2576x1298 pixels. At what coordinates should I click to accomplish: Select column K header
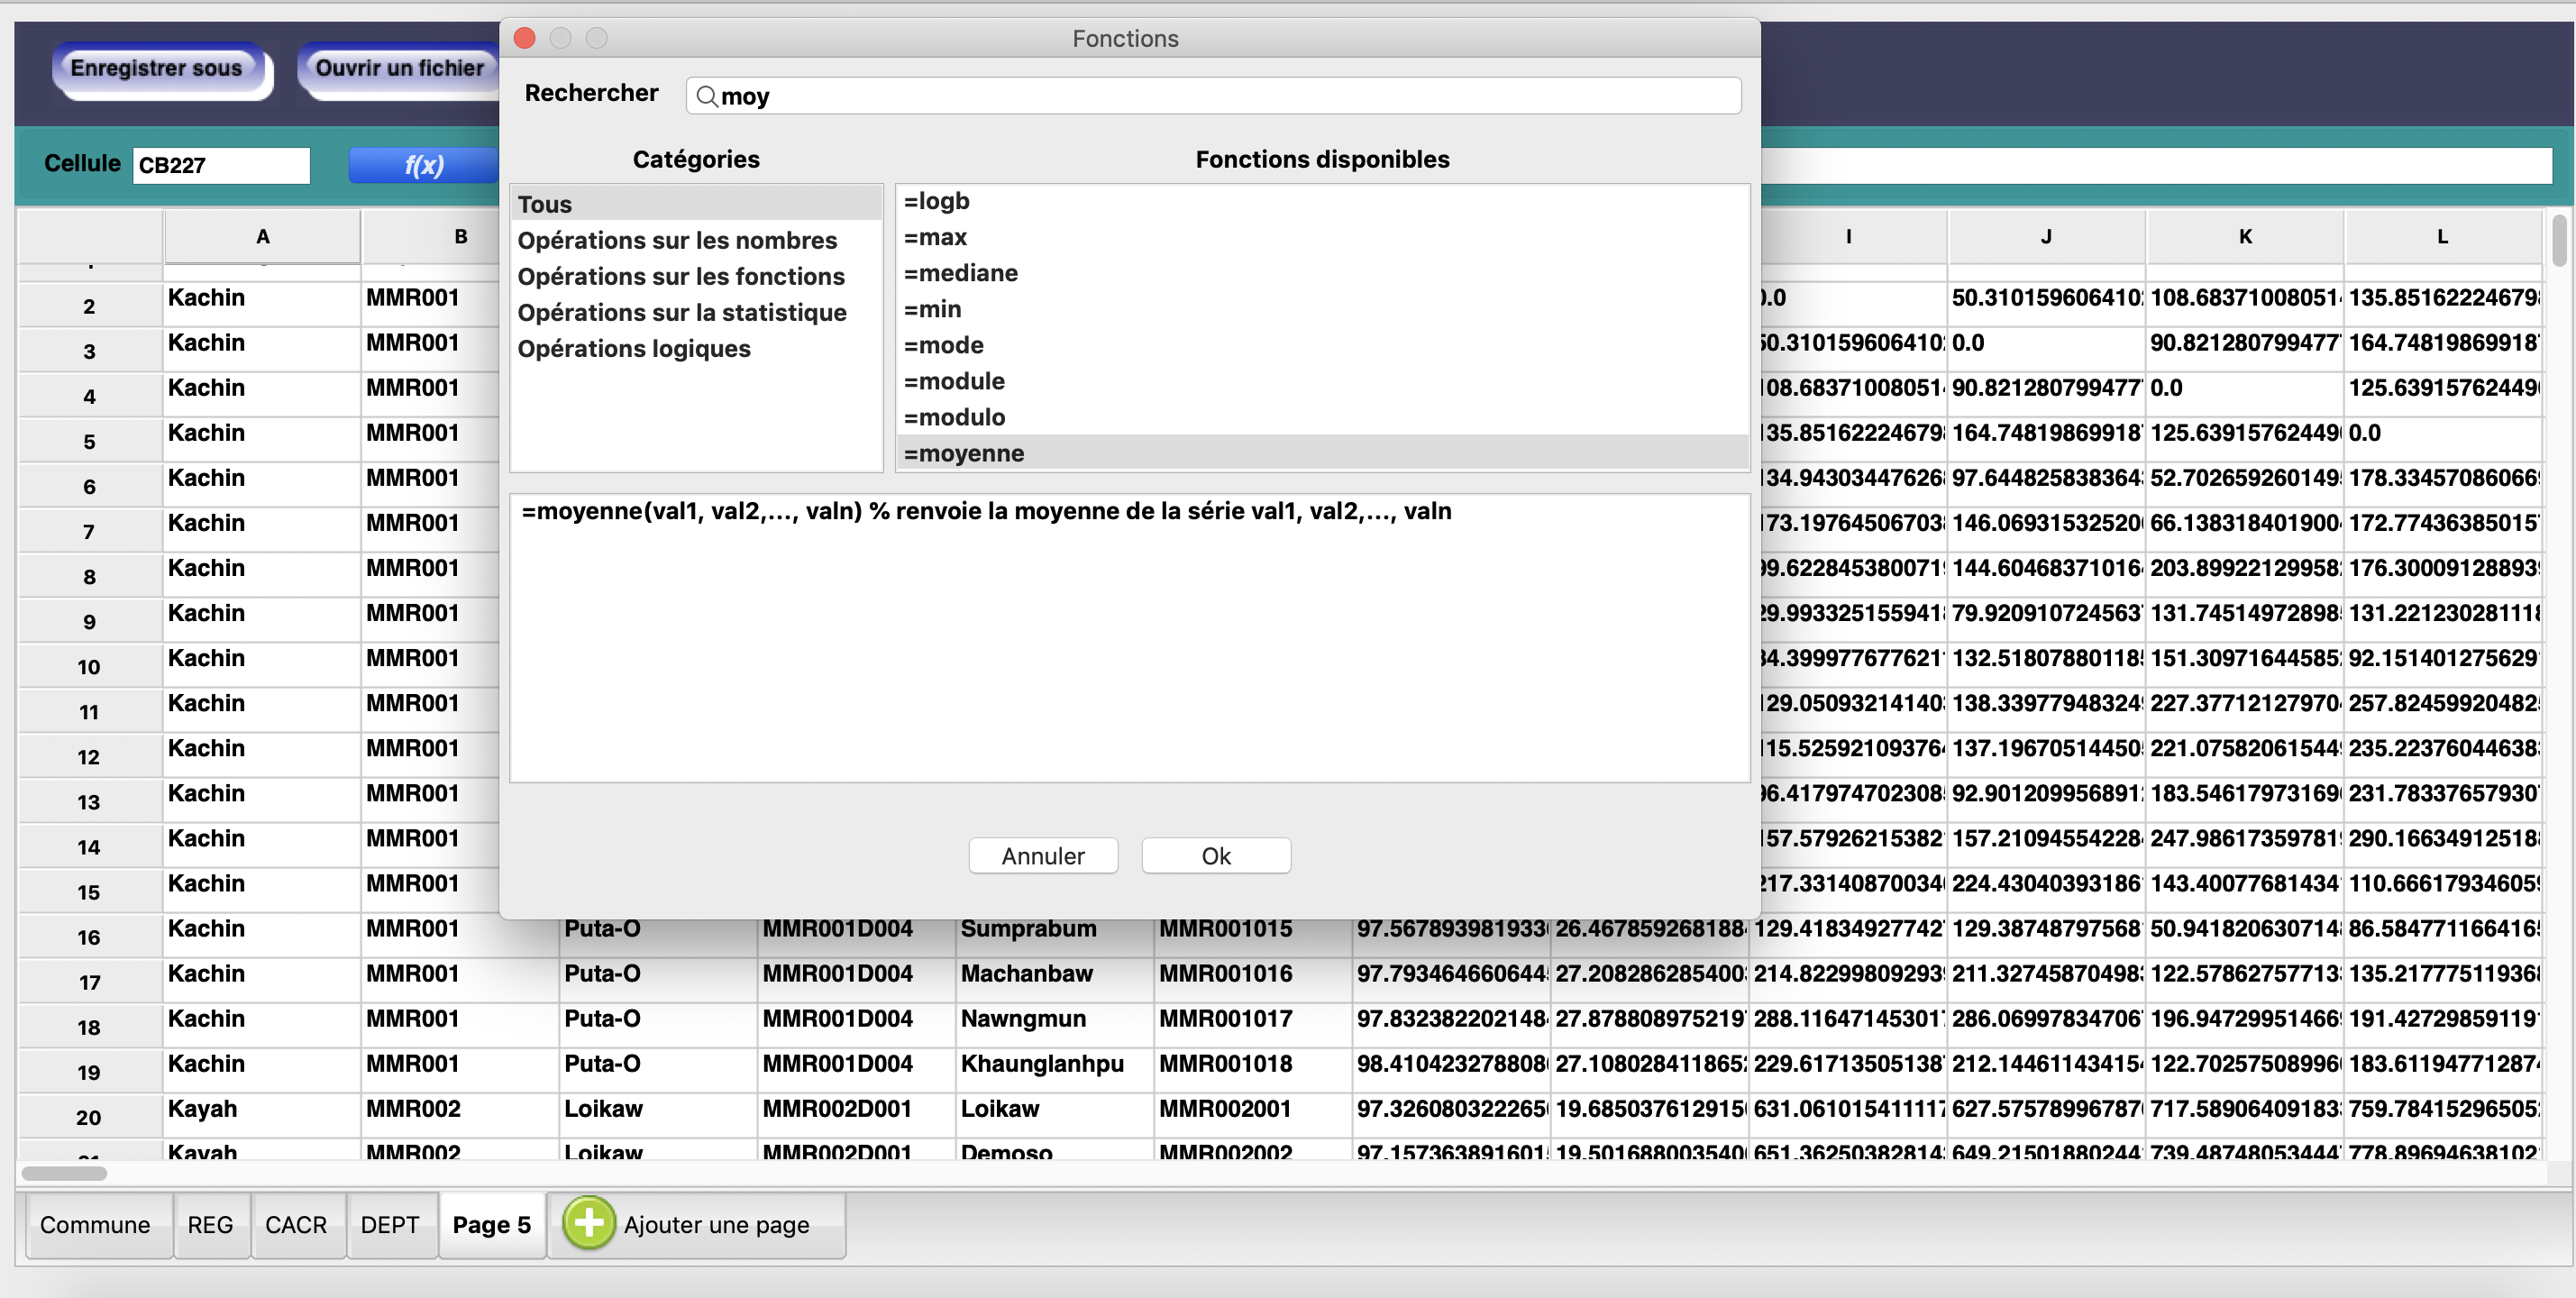pos(2245,237)
